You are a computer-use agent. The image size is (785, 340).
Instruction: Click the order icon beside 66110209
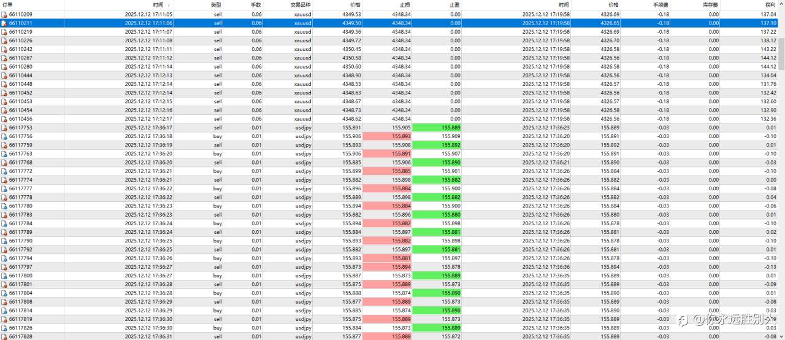tap(4, 14)
